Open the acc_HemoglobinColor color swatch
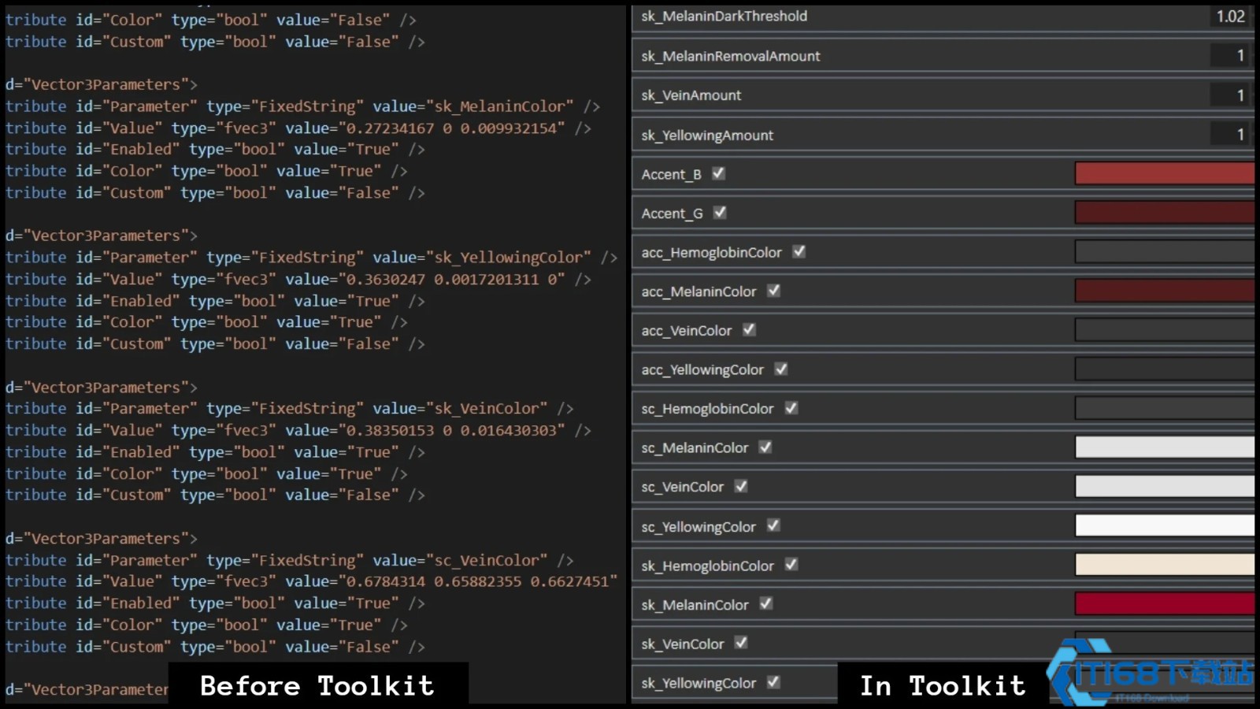The height and width of the screenshot is (709, 1260). [1165, 252]
